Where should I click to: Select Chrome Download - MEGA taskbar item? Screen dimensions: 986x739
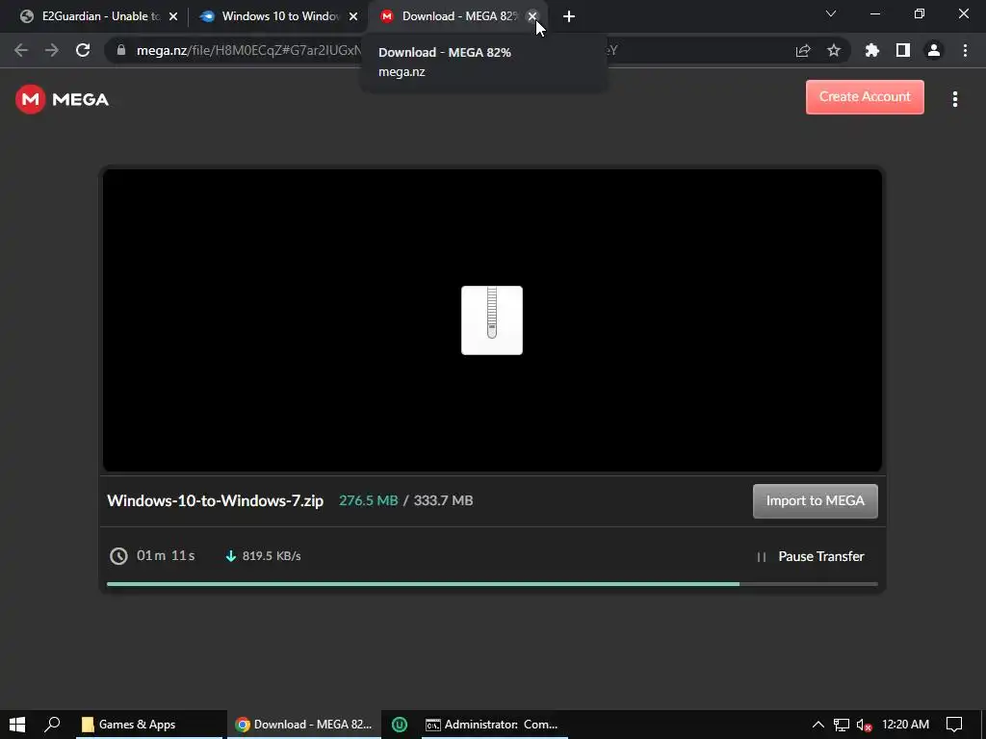304,725
